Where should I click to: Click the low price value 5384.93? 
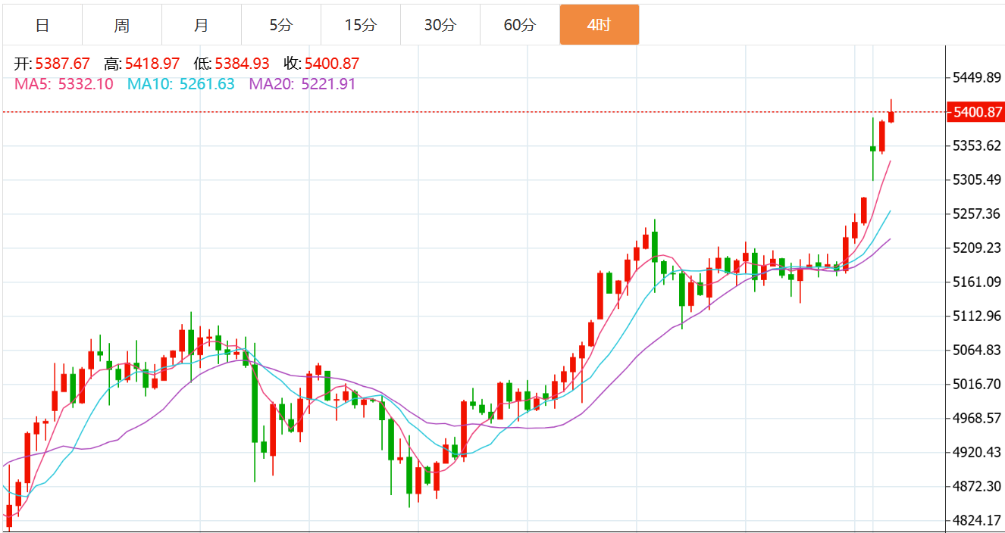click(x=242, y=64)
